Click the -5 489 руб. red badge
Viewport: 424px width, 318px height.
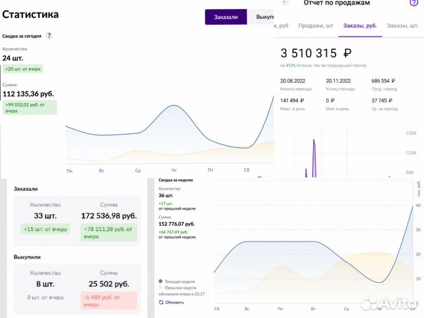[x=108, y=301]
